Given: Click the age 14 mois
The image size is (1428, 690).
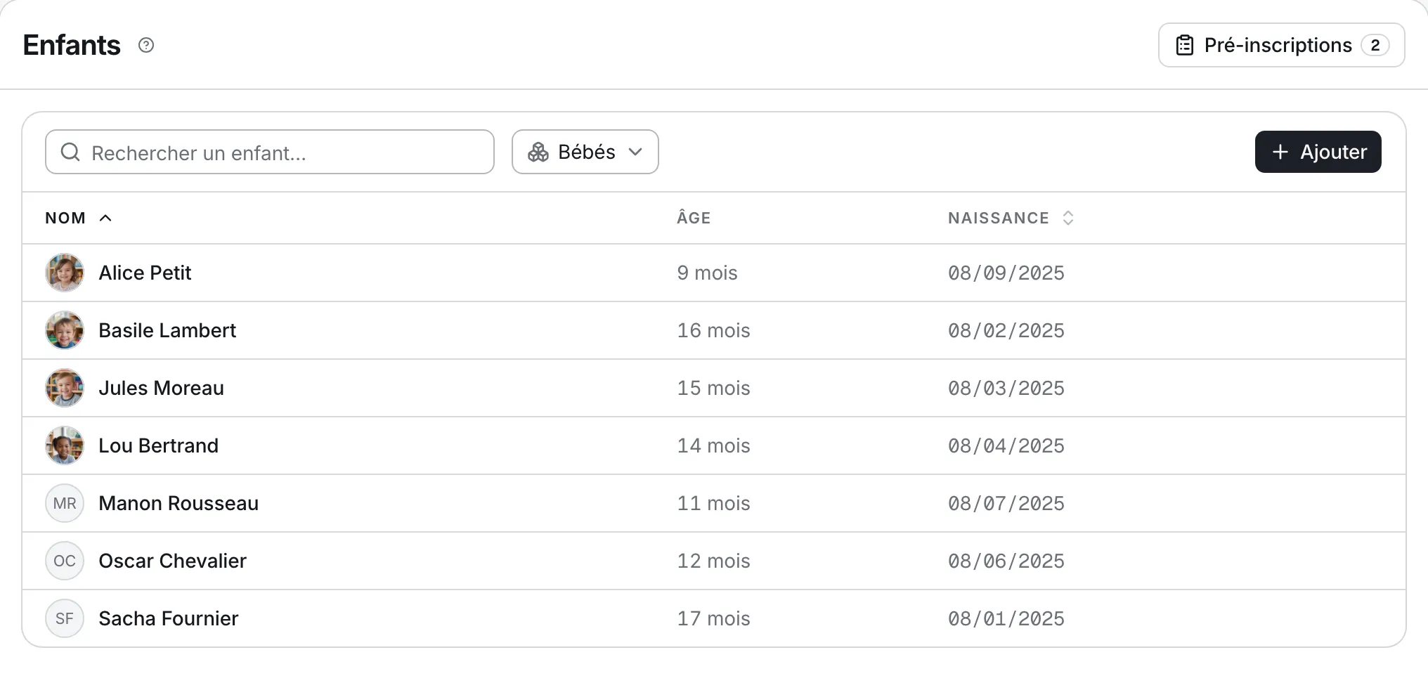Looking at the screenshot, I should point(713,445).
